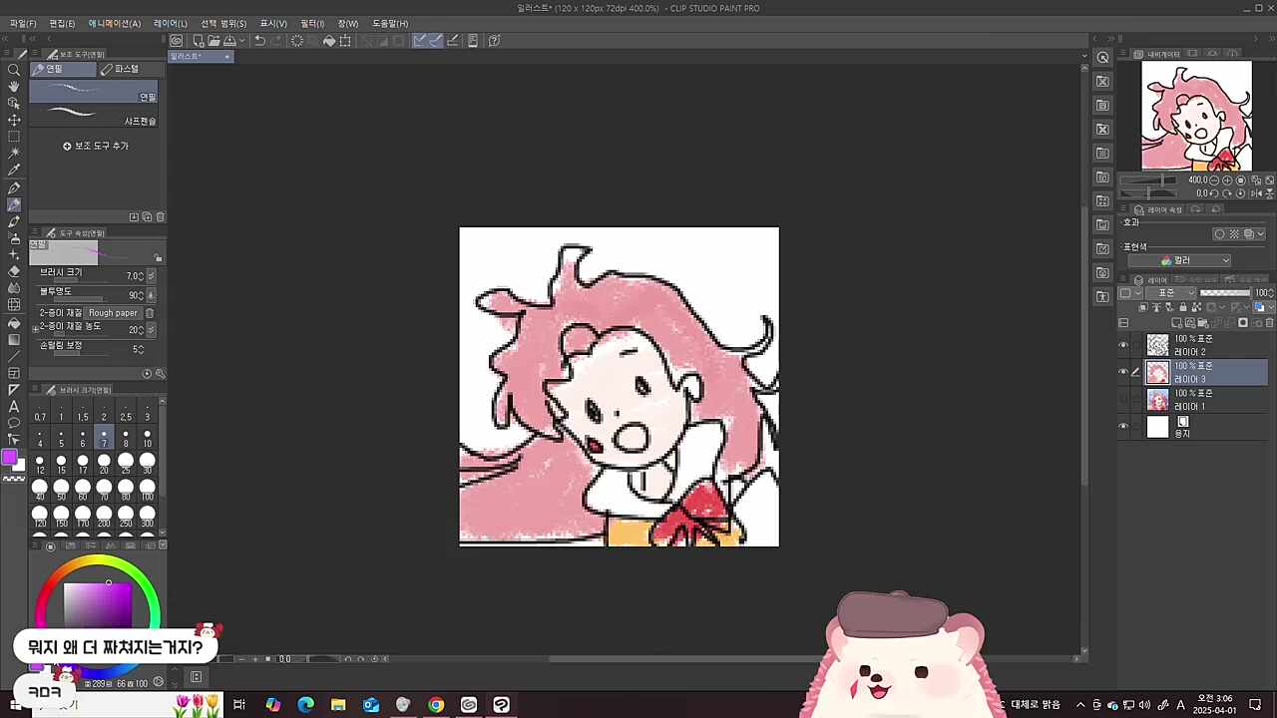Hide 레이어 2 via eye icon
Screen dimensions: 1277x718
1123,345
